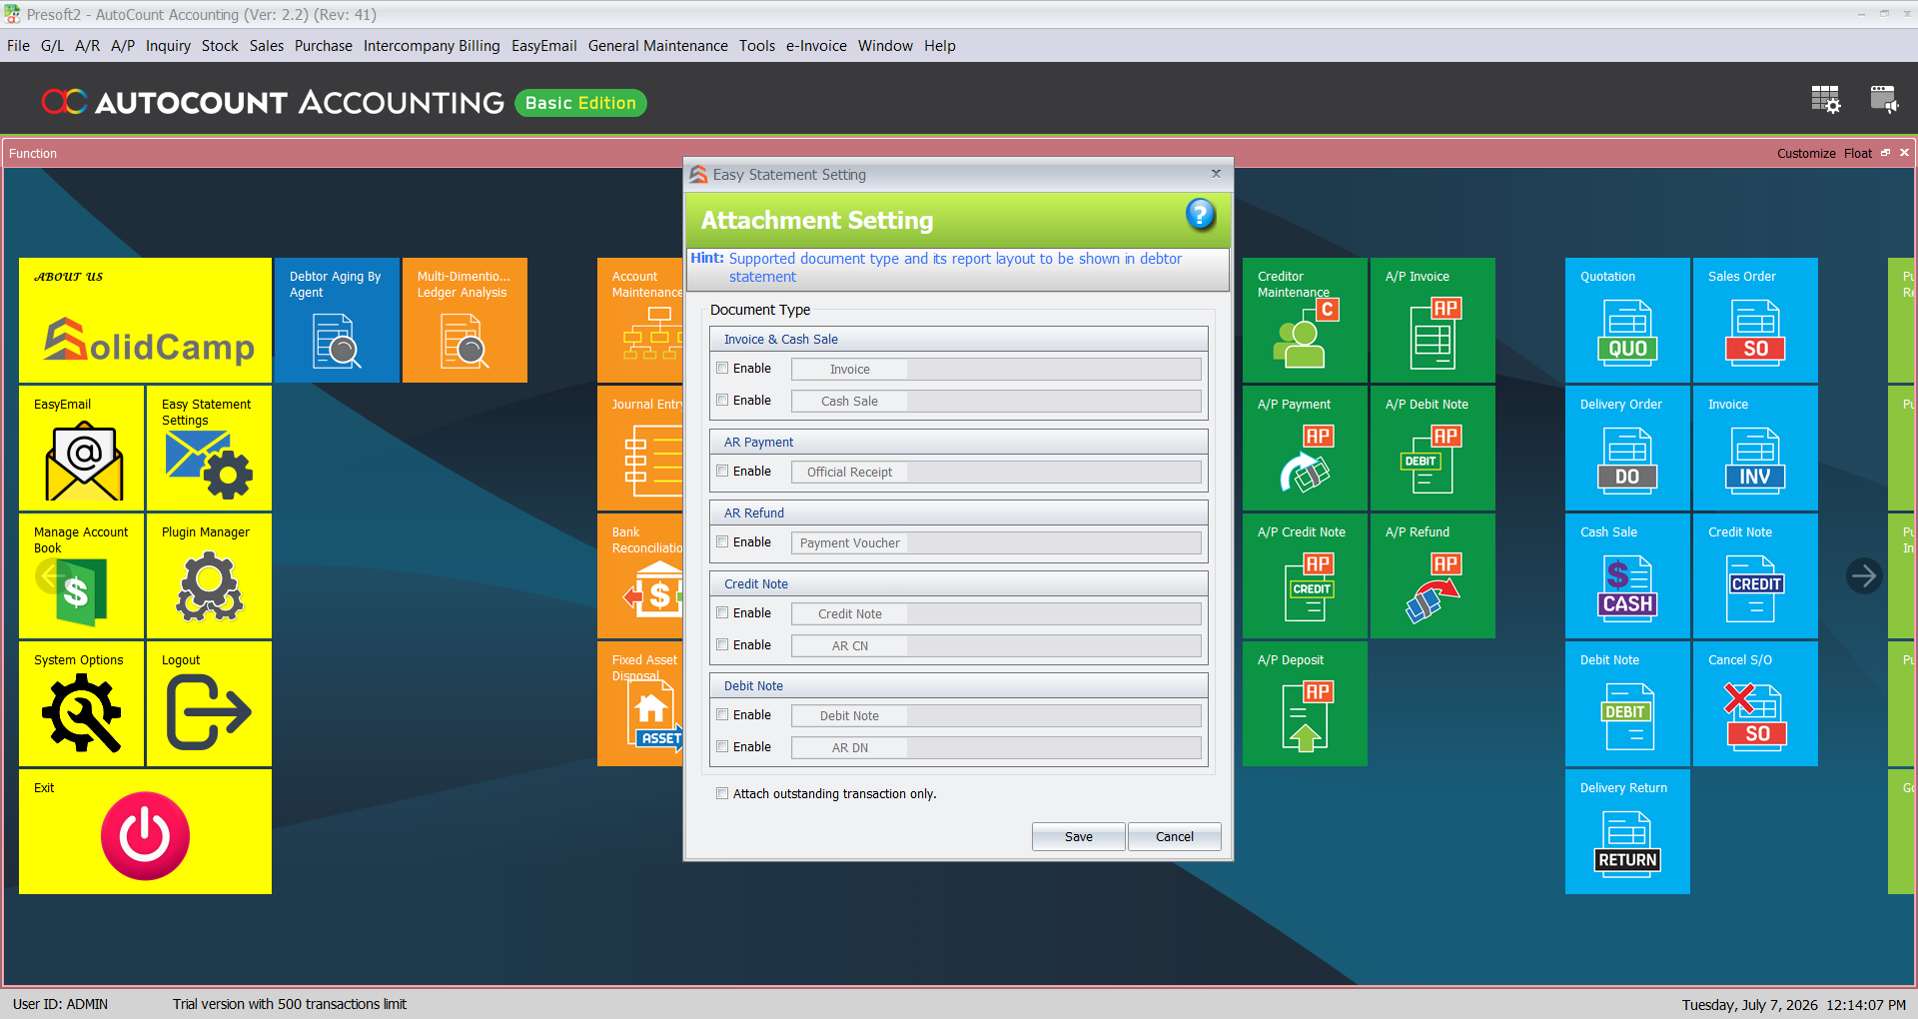This screenshot has width=1918, height=1019.
Task: Enable the Invoice attachment checkbox
Action: pos(722,369)
